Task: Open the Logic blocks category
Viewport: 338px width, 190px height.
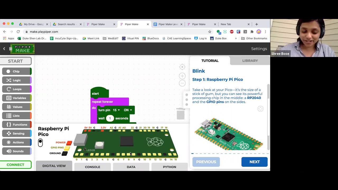Action: point(17,80)
